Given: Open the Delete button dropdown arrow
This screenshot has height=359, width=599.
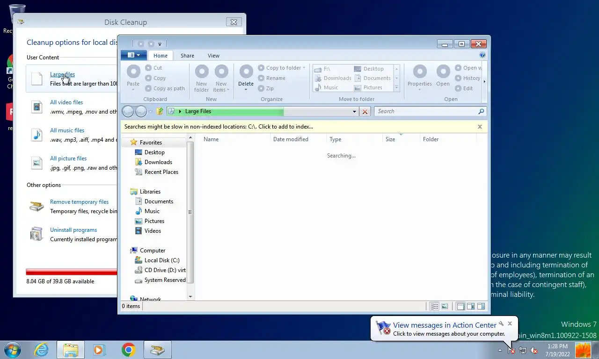Looking at the screenshot, I should [x=246, y=89].
